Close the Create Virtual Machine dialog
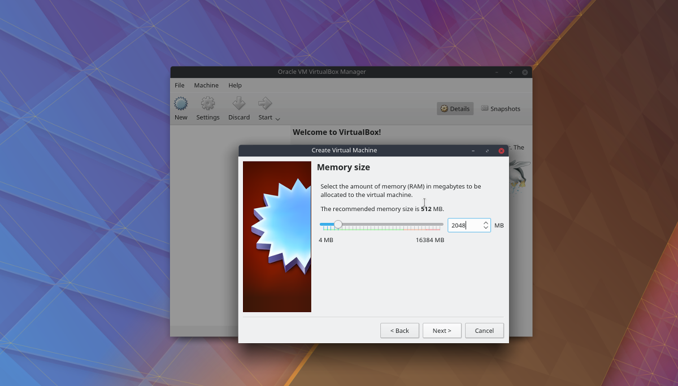 coord(501,151)
